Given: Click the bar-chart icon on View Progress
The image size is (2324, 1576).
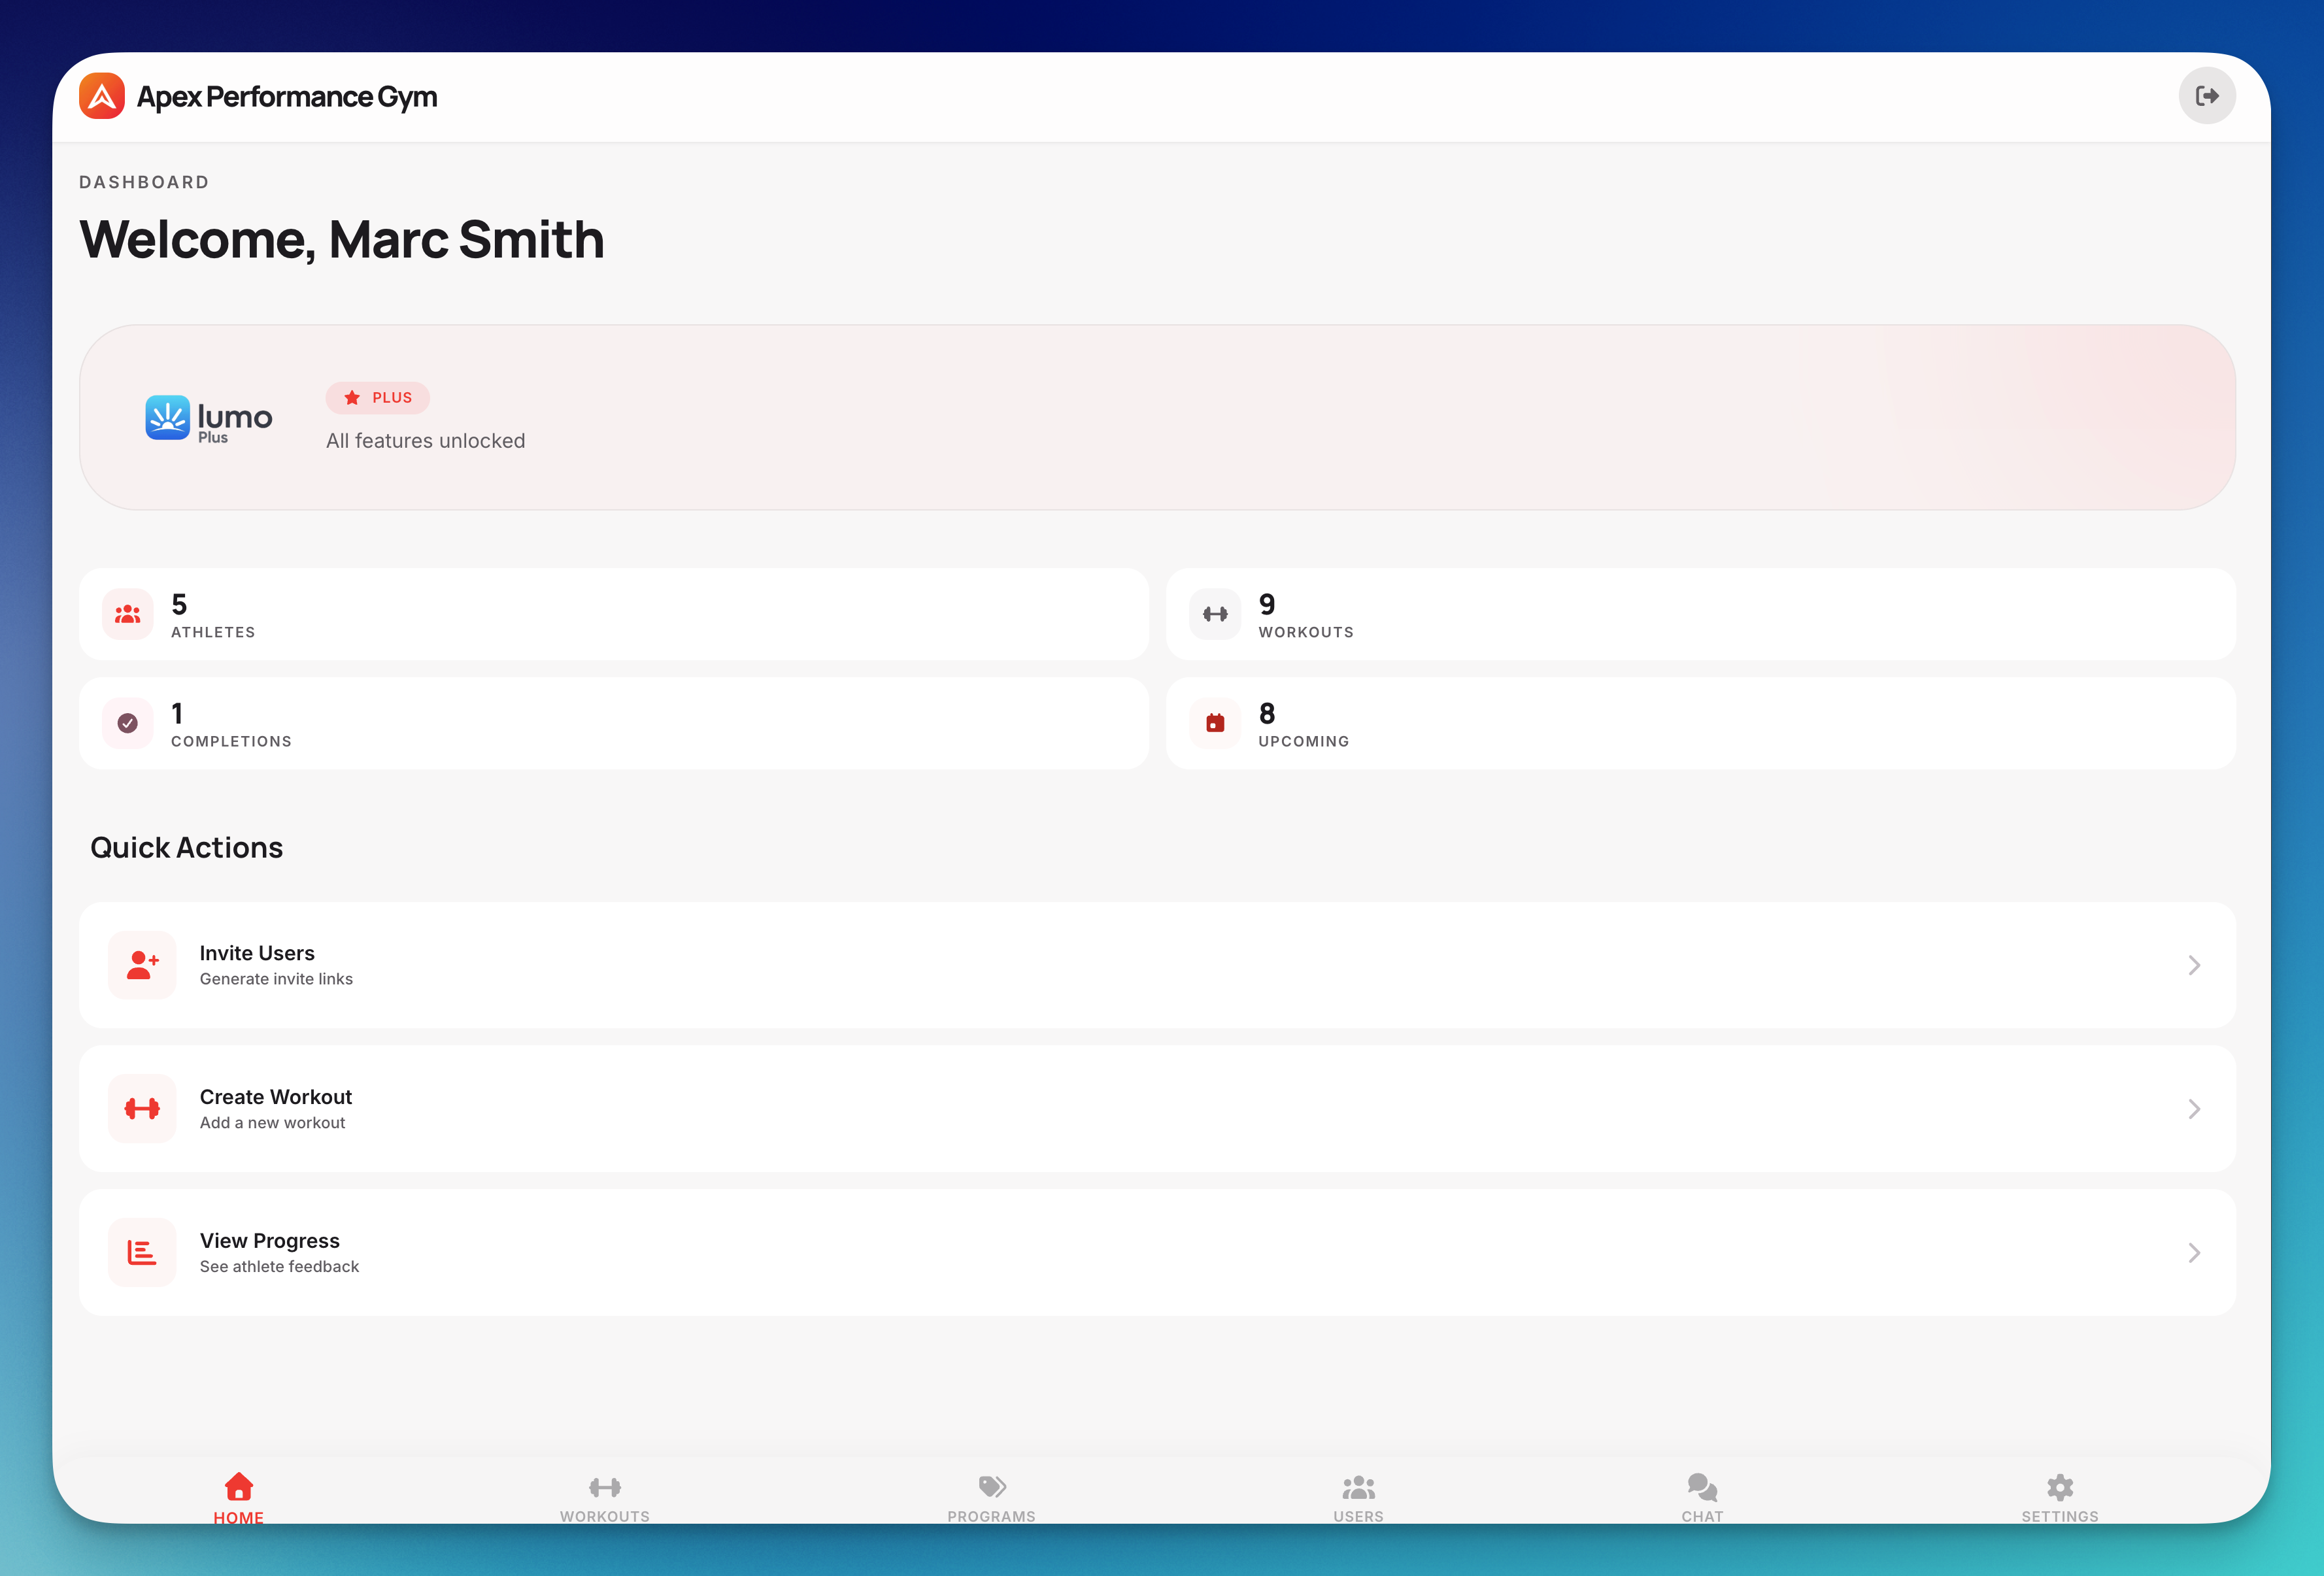Looking at the screenshot, I should coord(141,1252).
